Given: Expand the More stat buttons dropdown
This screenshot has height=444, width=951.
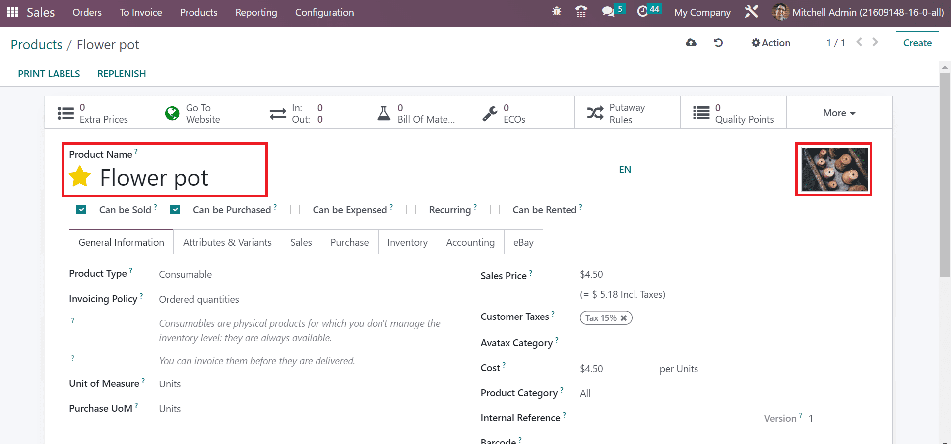Looking at the screenshot, I should pos(839,113).
